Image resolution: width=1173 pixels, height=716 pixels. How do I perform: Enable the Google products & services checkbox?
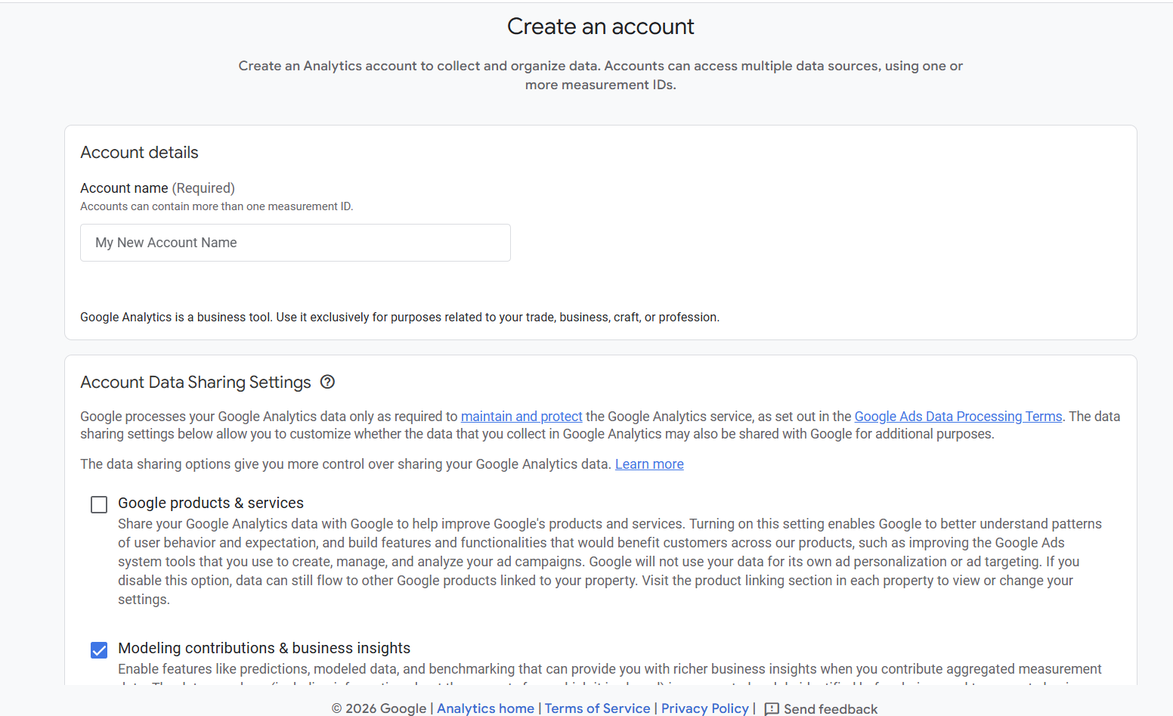(99, 504)
